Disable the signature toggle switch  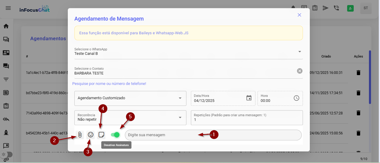tap(115, 135)
